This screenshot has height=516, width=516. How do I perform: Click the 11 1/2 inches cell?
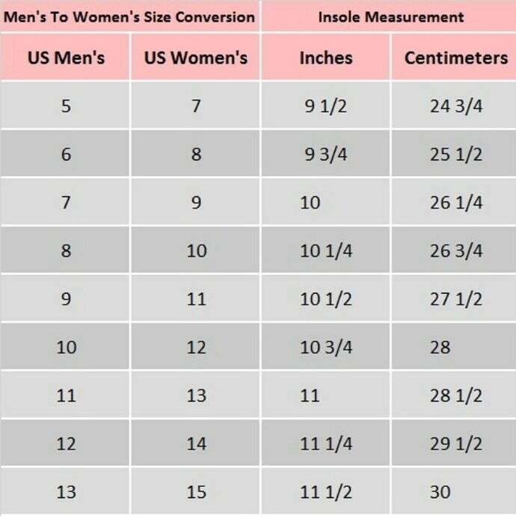click(x=325, y=492)
